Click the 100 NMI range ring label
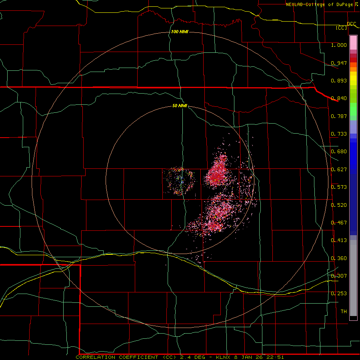Viewport: 360px width, 360px height. coord(180,32)
